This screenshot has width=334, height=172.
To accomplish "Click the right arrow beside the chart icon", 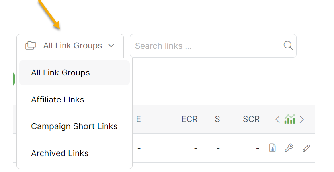I will (302, 119).
